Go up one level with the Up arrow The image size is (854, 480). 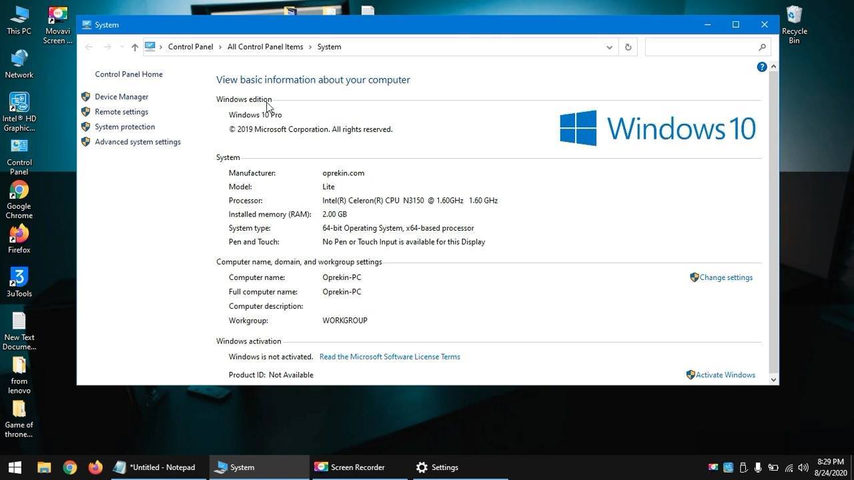135,47
